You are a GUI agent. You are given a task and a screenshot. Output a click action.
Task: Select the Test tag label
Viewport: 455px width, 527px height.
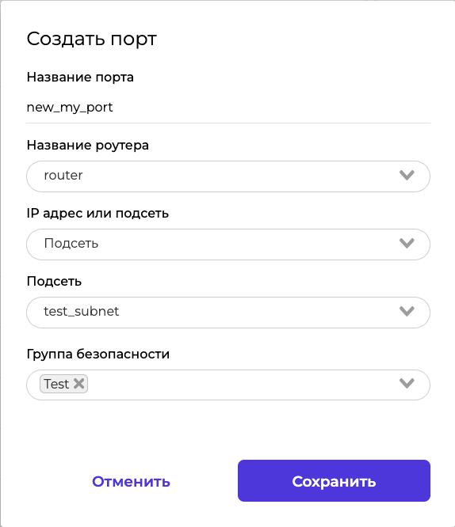pos(56,384)
